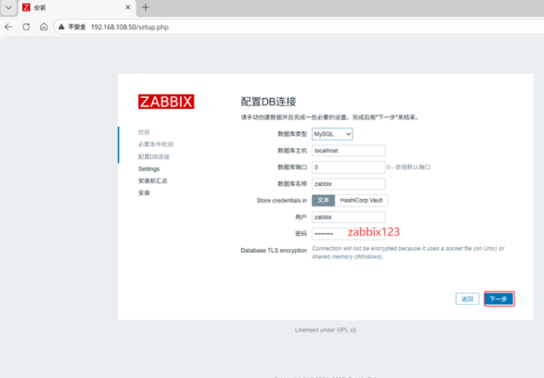The image size is (544, 378).
Task: Click the Database TLS encryption label
Action: (274, 250)
